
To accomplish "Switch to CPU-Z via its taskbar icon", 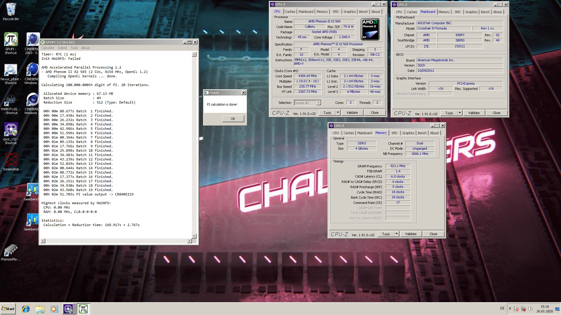I will pyautogui.click(x=68, y=309).
